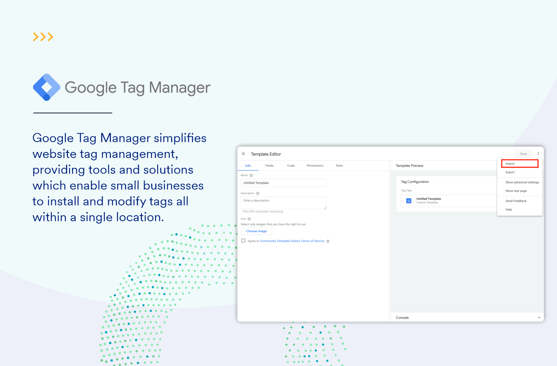Check the Agree to Terms checkbox
The width and height of the screenshot is (557, 366).
[x=243, y=241]
